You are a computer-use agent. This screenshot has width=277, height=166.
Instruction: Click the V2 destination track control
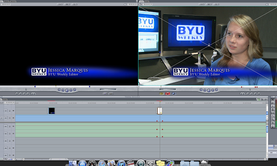6,111
